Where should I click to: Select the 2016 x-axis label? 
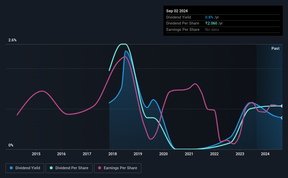(x=61, y=154)
